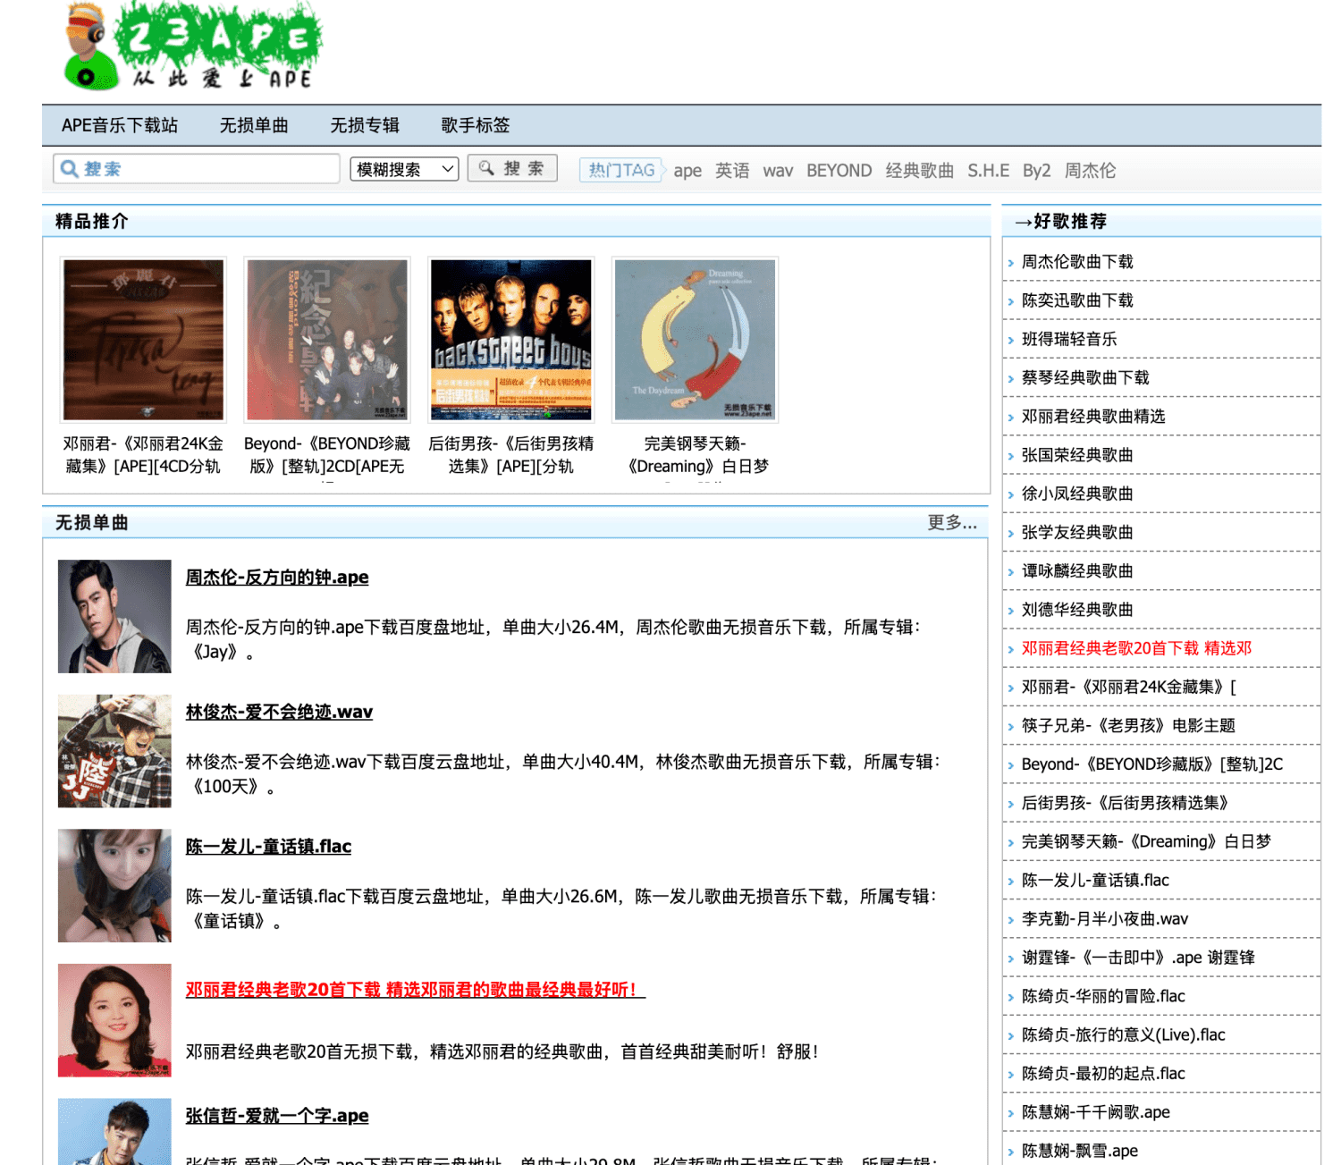The image size is (1341, 1165).
Task: Open 谢霆锋-《一击即中》.ape in the sidebar
Action: [x=1138, y=958]
